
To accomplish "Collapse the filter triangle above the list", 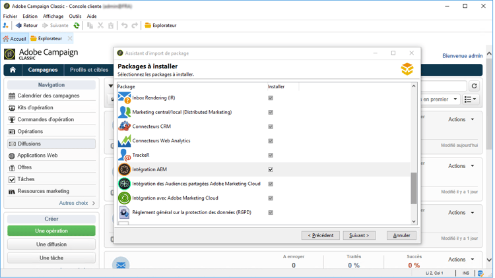I will (111, 86).
